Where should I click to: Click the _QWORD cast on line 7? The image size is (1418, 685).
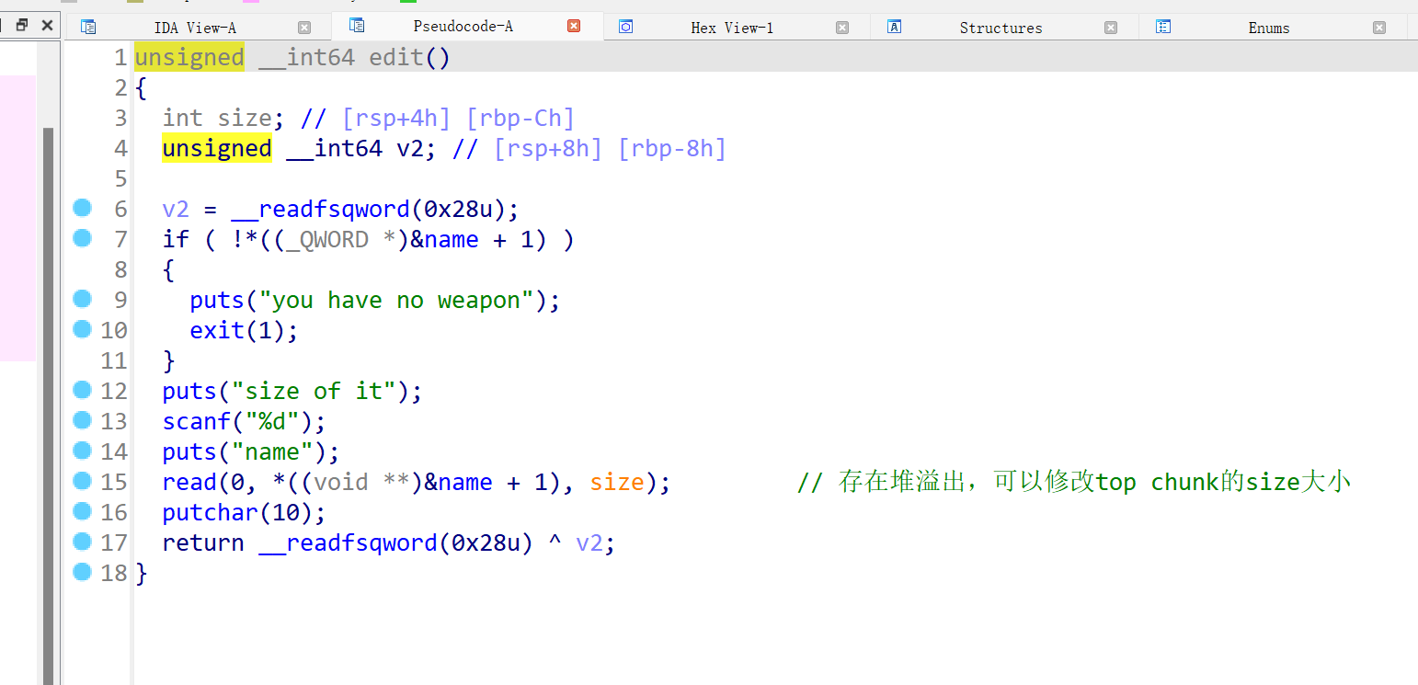pyautogui.click(x=327, y=240)
